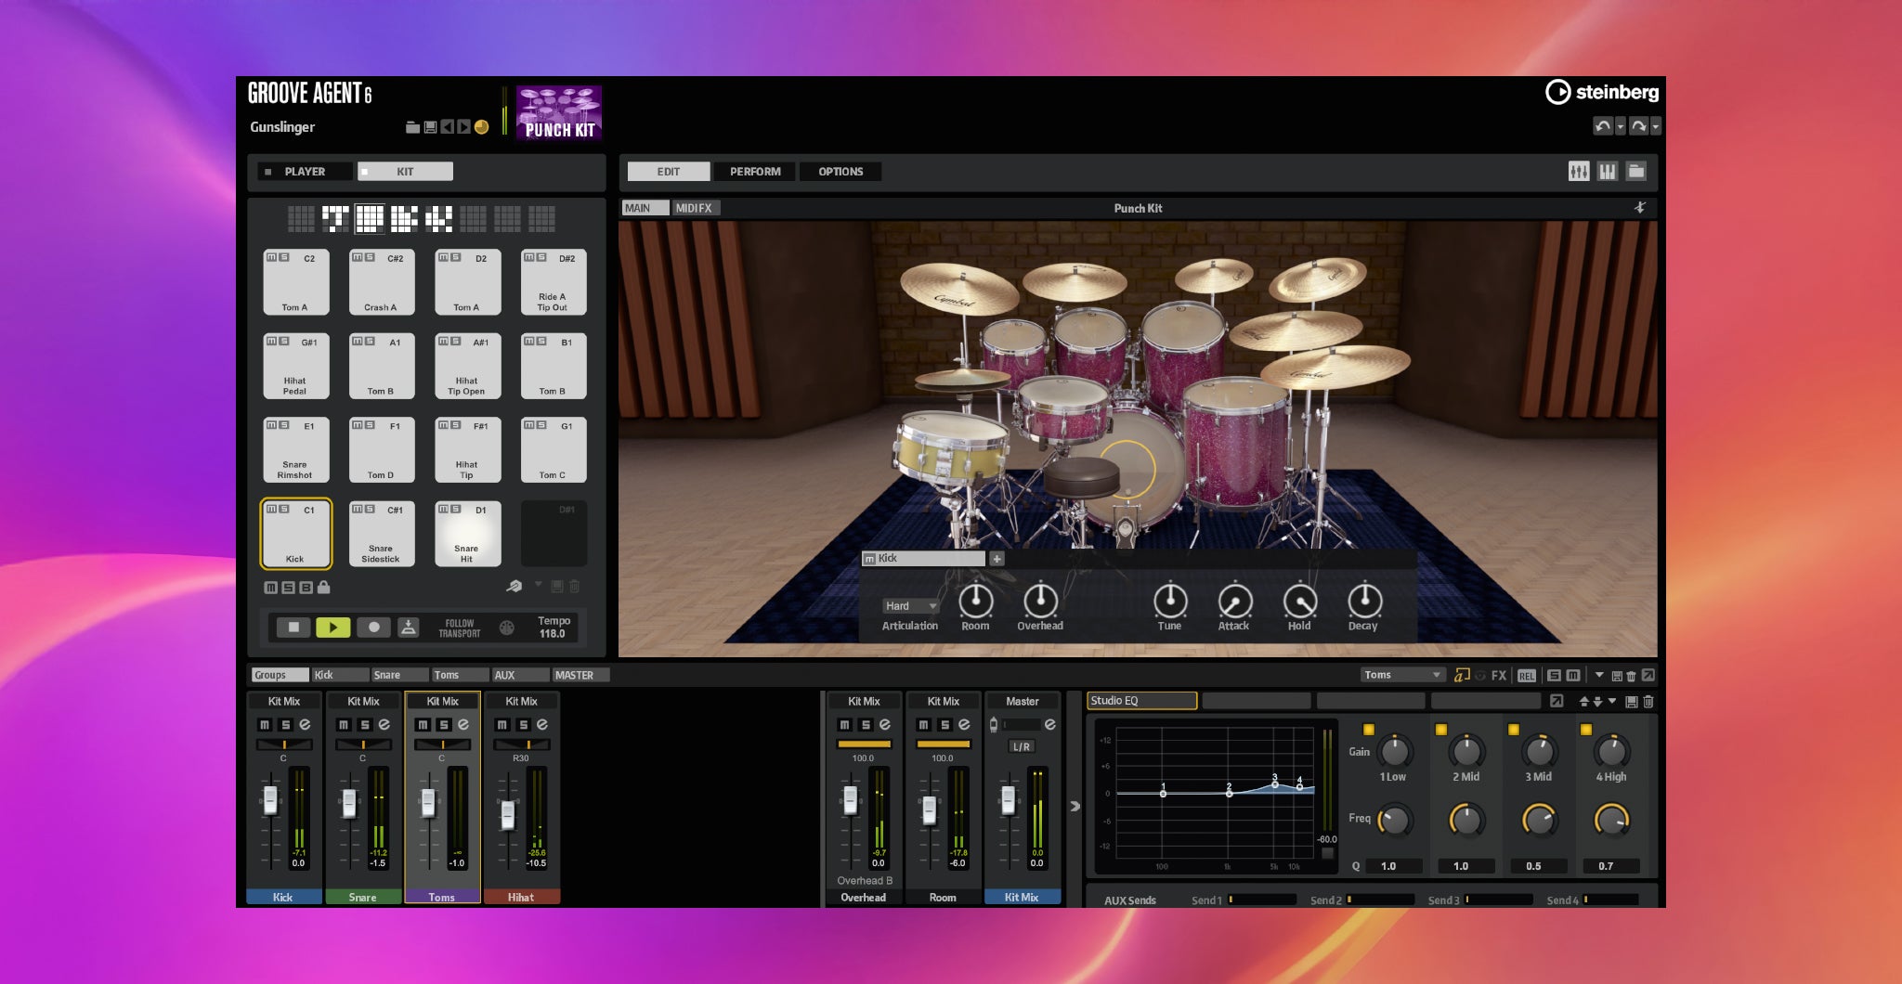The image size is (1902, 984).
Task: Open the redo history dropdown arrow
Action: tap(1655, 126)
